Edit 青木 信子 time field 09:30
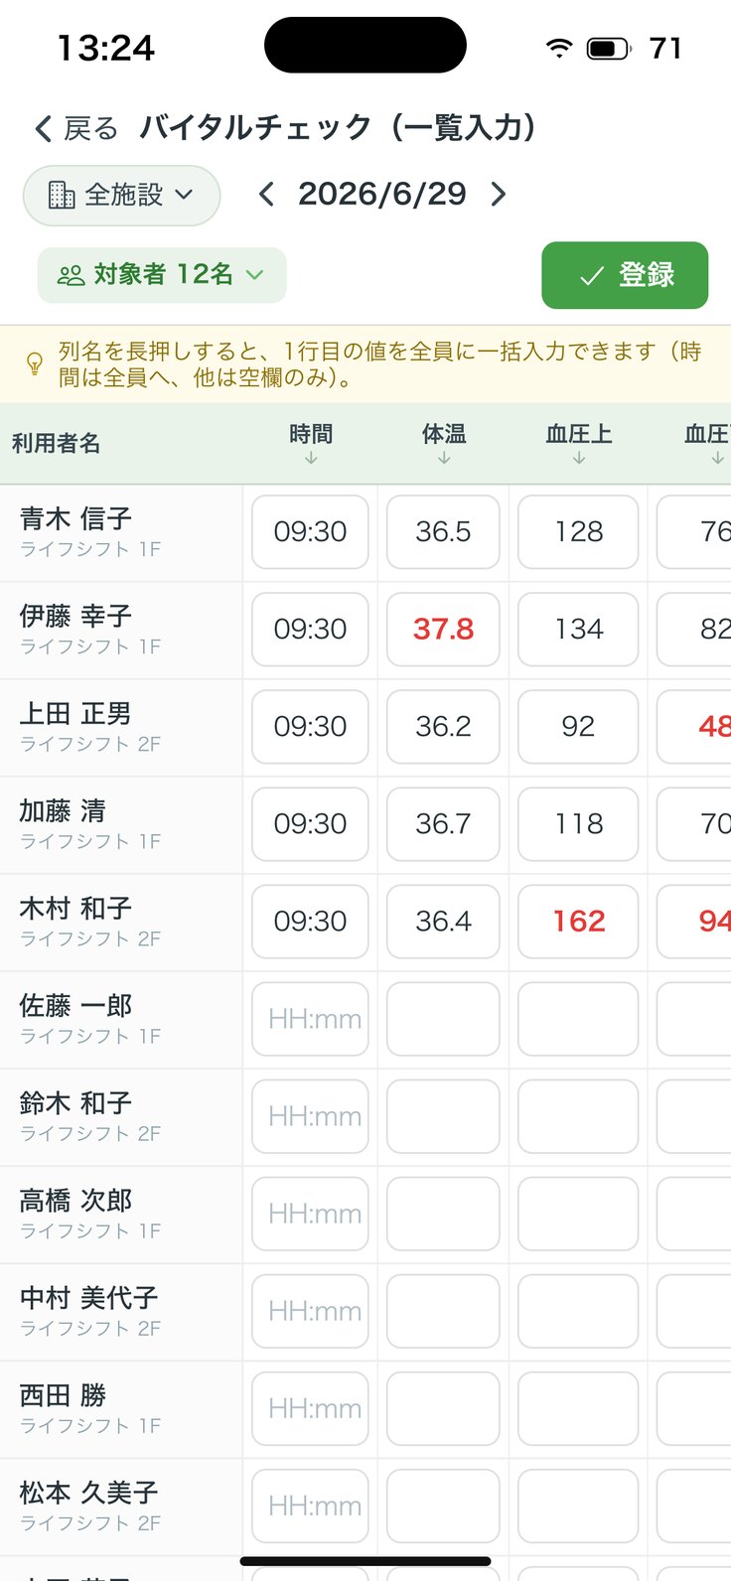731x1581 pixels. coord(310,532)
